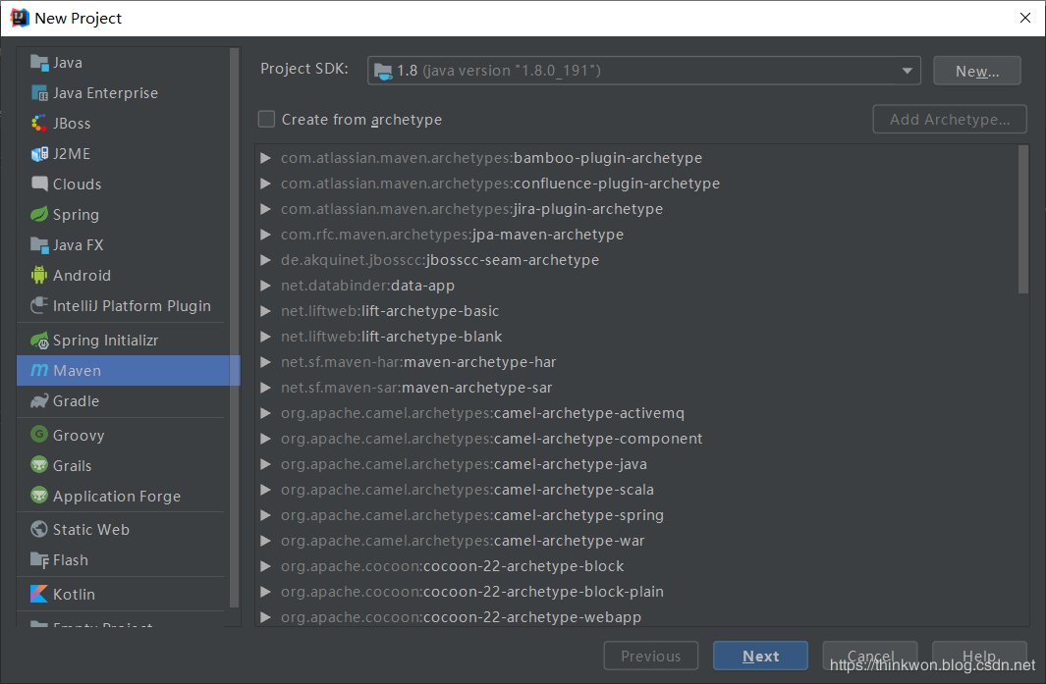Click the Static Web globe icon
This screenshot has width=1046, height=684.
click(x=39, y=530)
